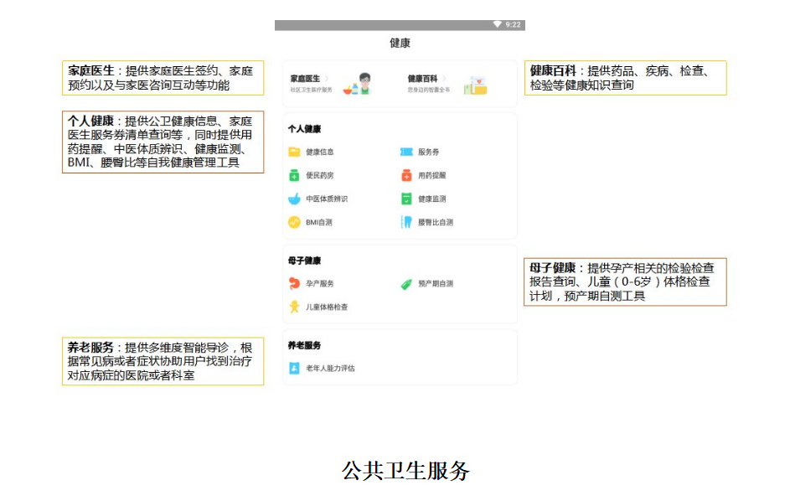Open 健康信息 folder icon
Image resolution: width=790 pixels, height=501 pixels.
(x=294, y=152)
